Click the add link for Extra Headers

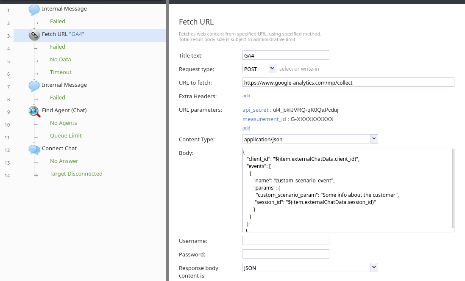[246, 96]
